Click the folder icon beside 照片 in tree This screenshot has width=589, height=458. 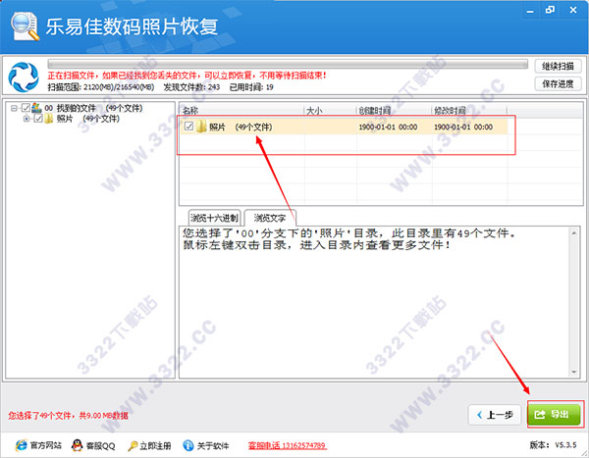click(x=48, y=119)
